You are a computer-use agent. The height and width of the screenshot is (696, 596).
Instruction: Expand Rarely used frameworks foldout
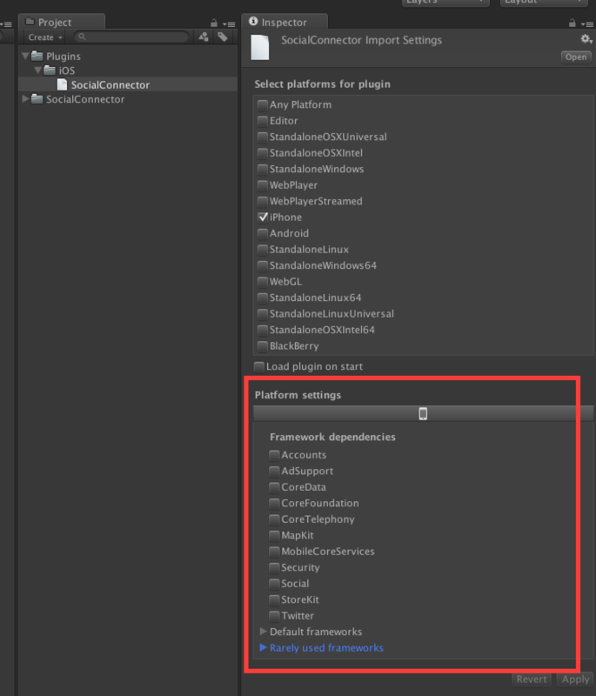[263, 647]
